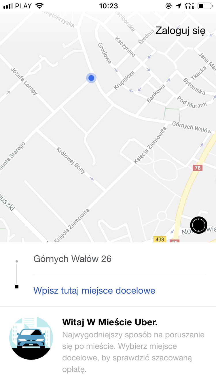
Task: Tap the recenter location compass button
Action: click(x=199, y=225)
